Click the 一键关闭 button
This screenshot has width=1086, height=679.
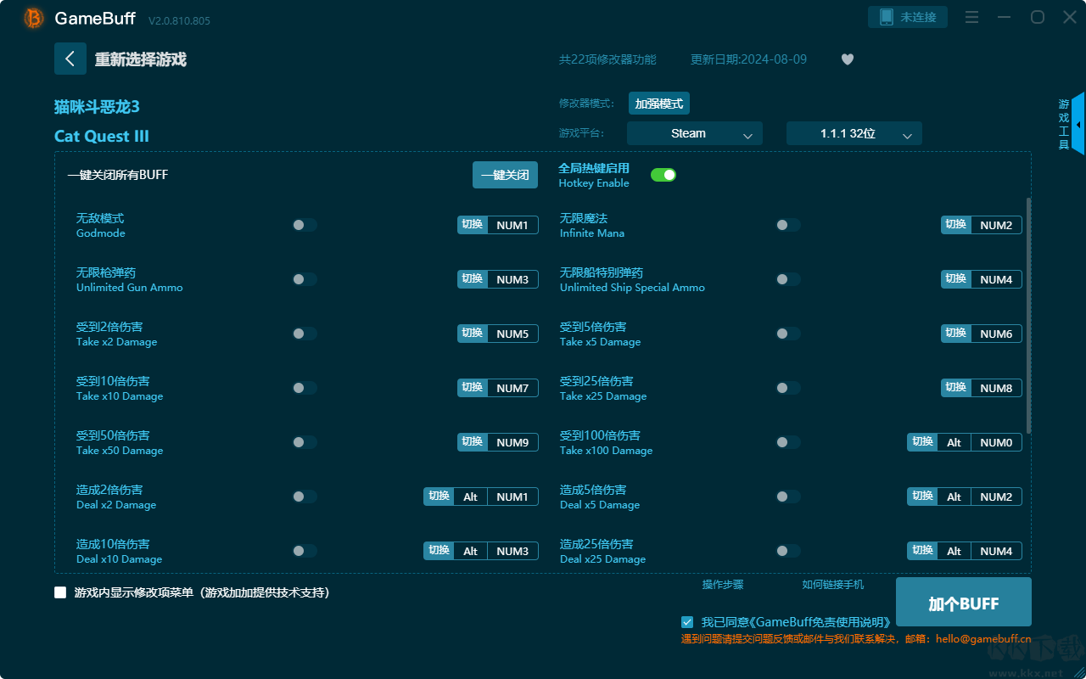(505, 175)
